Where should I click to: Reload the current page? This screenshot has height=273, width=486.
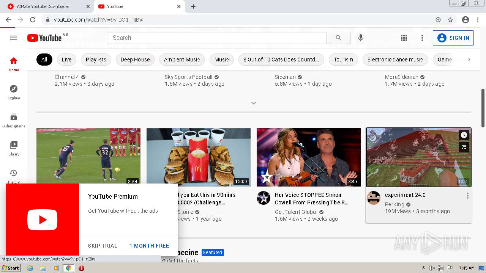click(x=33, y=20)
